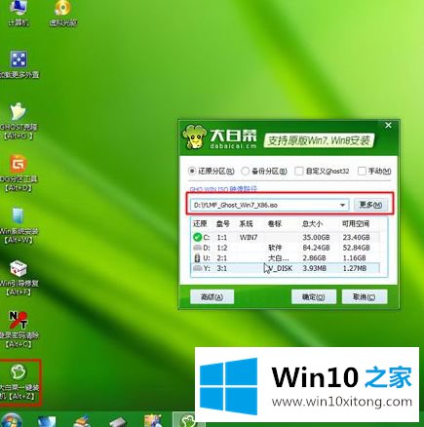
Task: Open the Windows Start orb
Action: coord(12,420)
